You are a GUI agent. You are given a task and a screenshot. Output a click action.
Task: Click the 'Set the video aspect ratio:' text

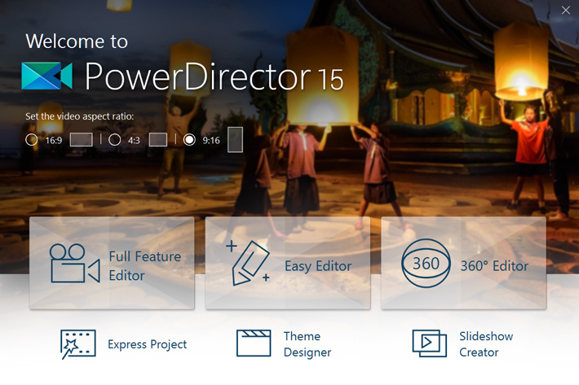(79, 116)
